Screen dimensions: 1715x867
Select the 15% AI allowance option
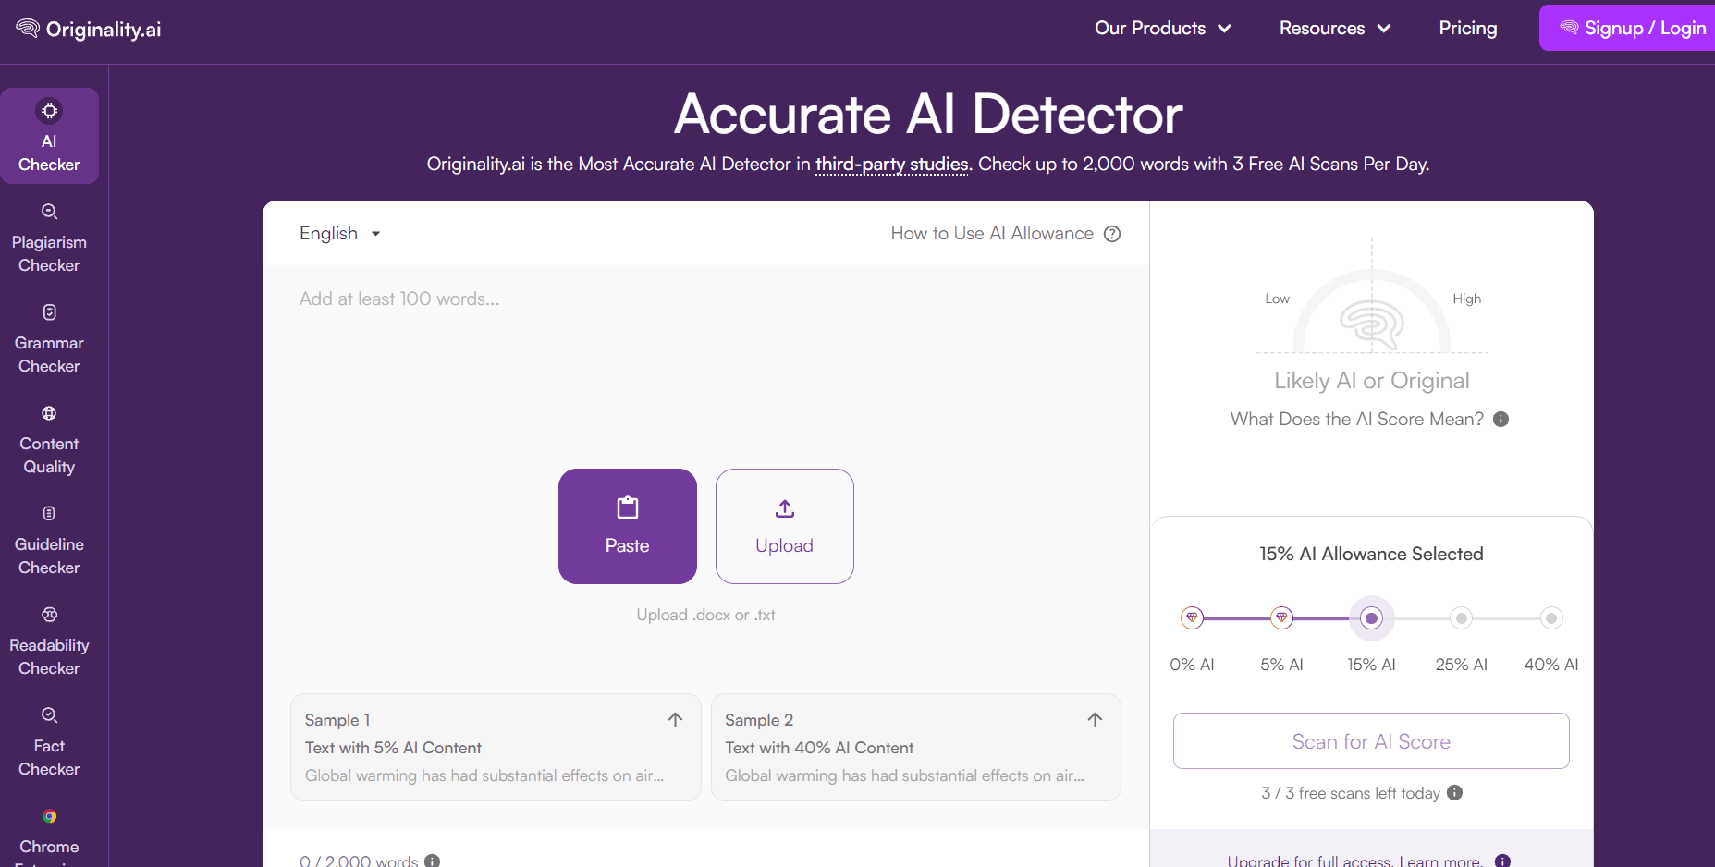point(1372,618)
